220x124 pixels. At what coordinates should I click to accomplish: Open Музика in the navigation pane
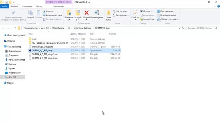(x=10, y=69)
